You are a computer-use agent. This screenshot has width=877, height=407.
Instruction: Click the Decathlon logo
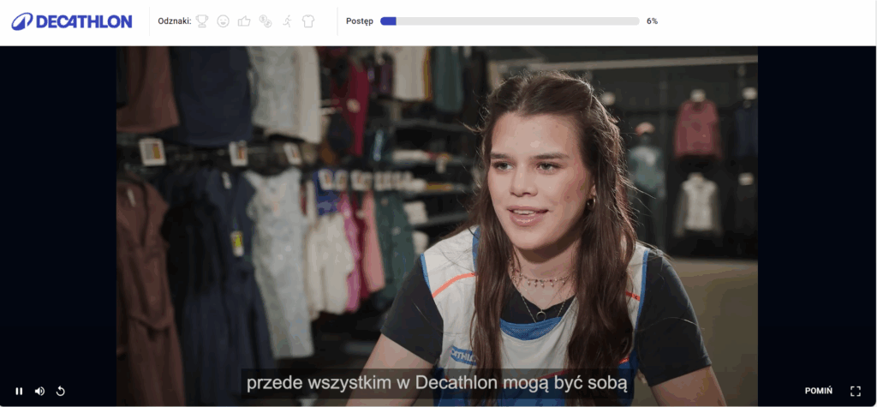click(x=72, y=21)
